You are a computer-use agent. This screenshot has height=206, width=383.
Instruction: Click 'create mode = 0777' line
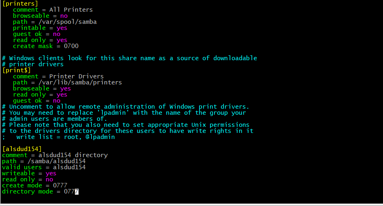34,185
